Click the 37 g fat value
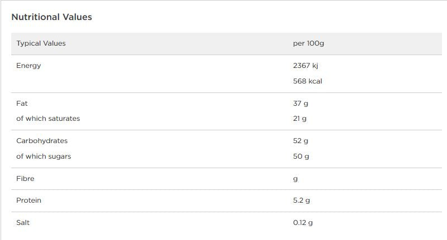The width and height of the screenshot is (447, 240). [300, 104]
